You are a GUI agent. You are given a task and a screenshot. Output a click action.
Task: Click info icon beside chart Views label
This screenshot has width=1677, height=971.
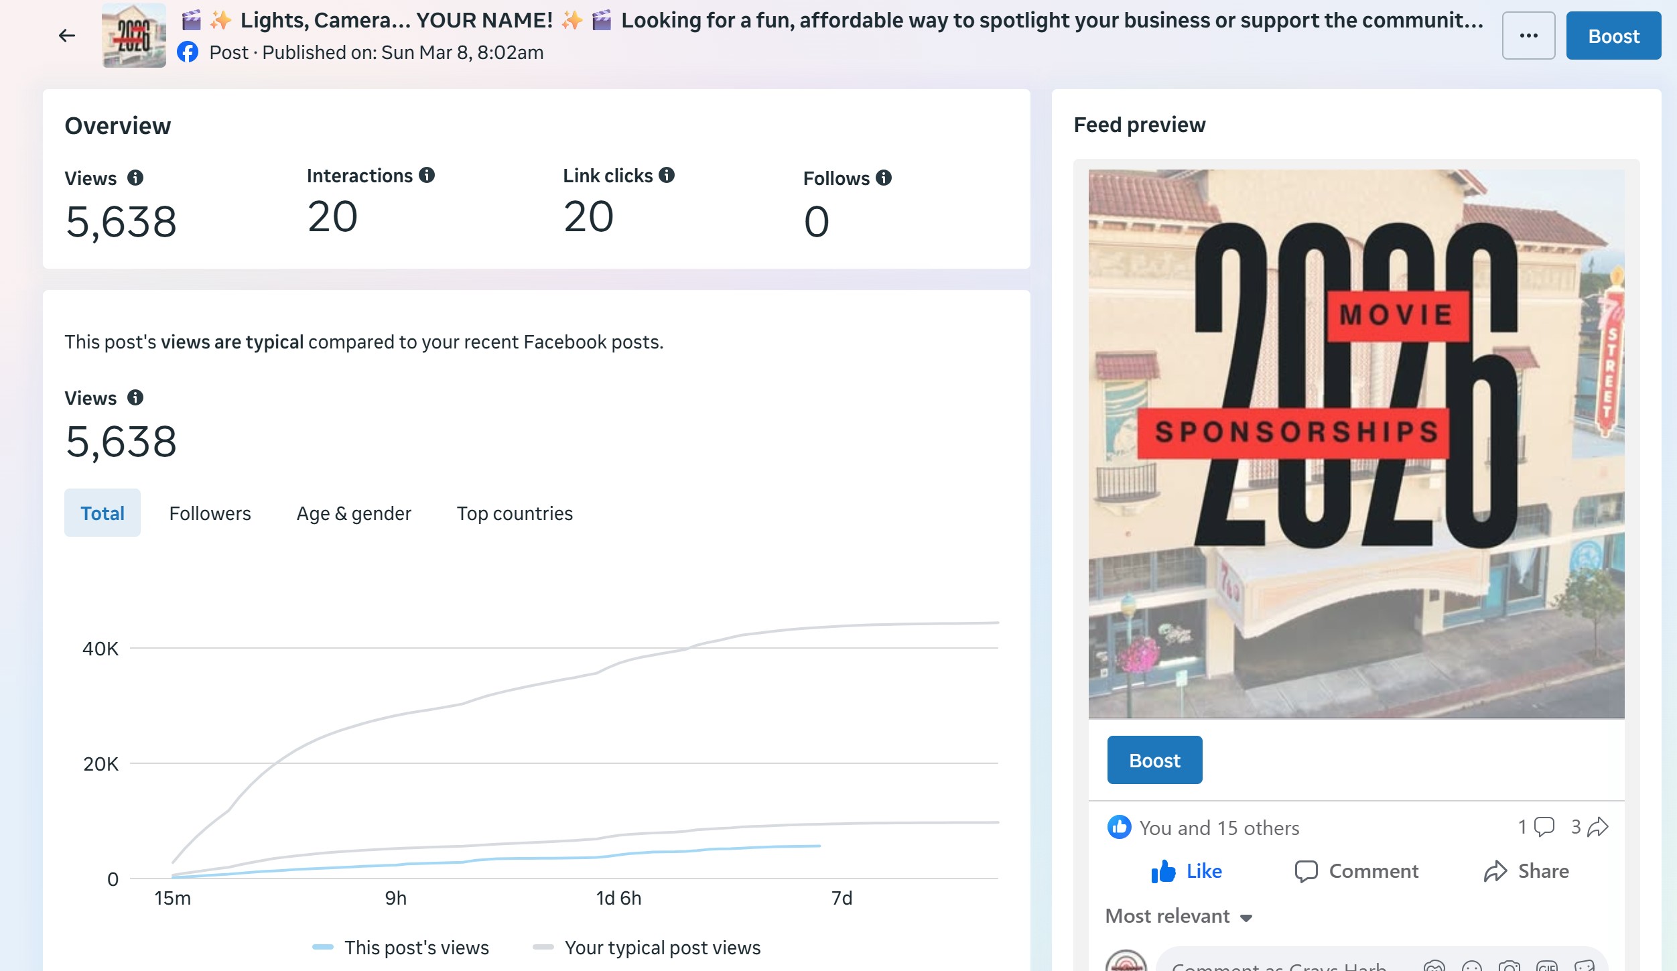pos(135,397)
